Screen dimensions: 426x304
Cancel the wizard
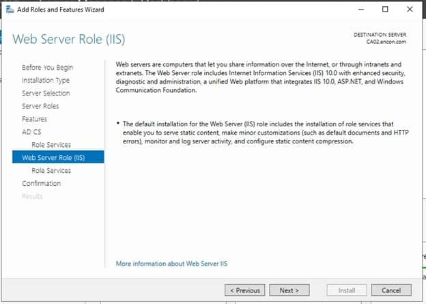pos(391,290)
